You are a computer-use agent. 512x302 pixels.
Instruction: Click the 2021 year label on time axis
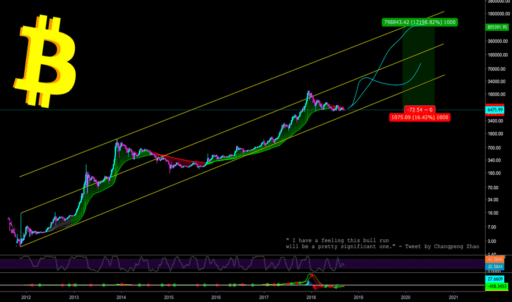click(453, 298)
